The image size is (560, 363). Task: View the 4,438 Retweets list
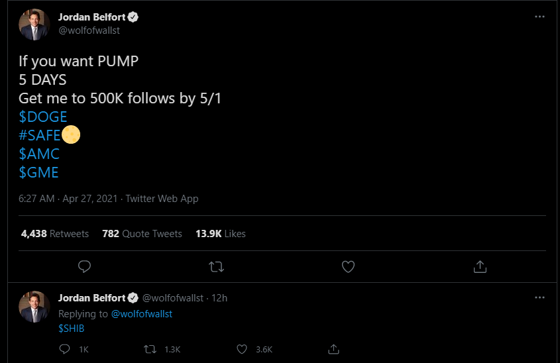[55, 233]
